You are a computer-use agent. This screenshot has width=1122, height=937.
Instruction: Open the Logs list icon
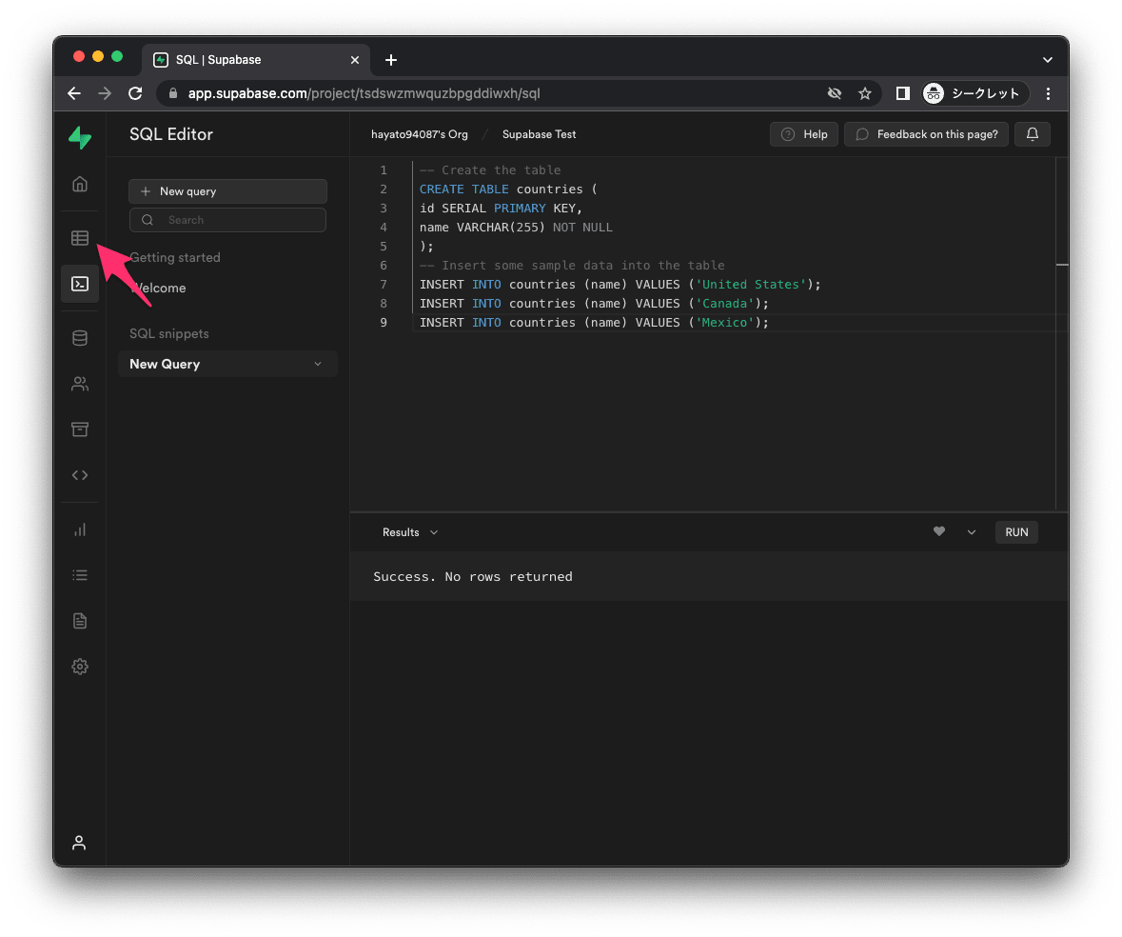[80, 575]
